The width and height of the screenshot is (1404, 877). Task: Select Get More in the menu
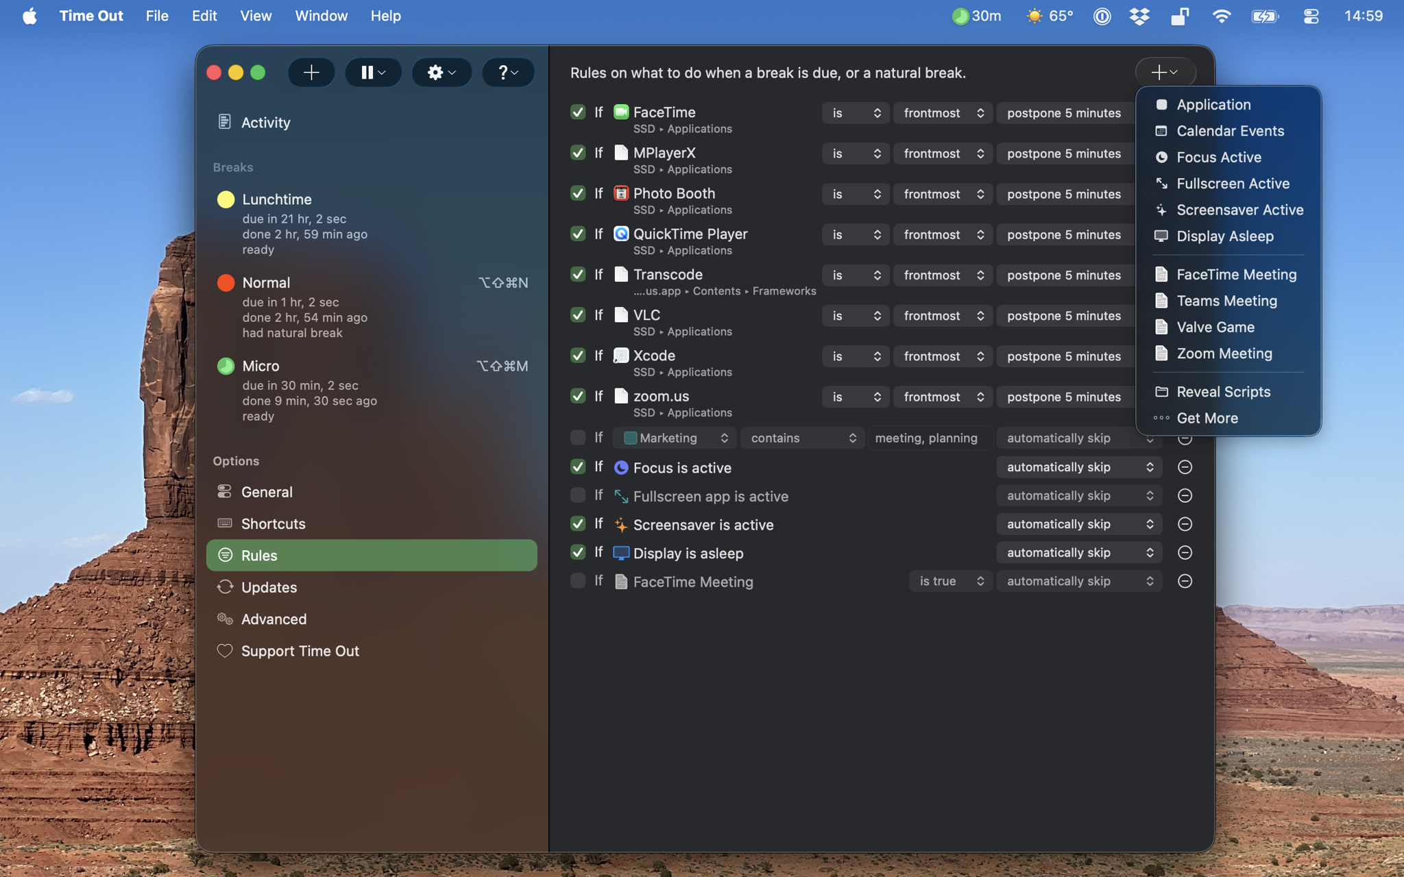click(x=1228, y=418)
